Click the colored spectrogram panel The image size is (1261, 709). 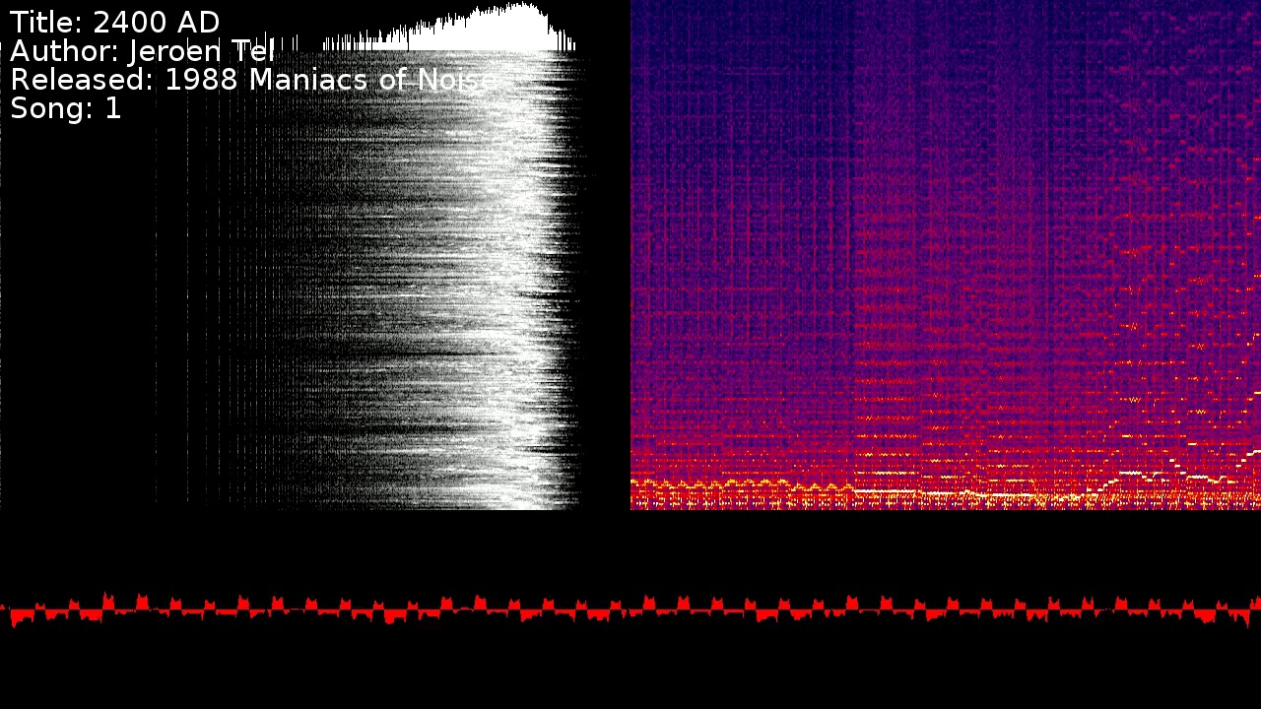point(946,255)
